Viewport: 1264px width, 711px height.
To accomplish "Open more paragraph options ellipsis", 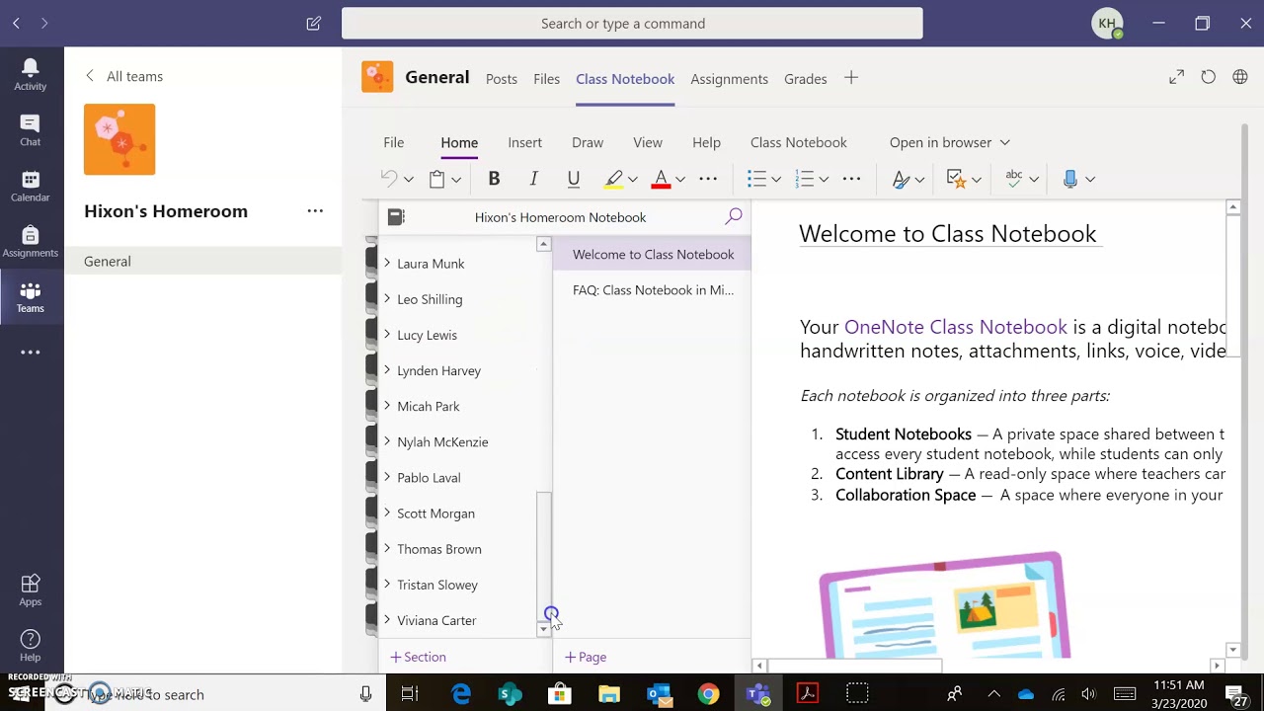I will pyautogui.click(x=851, y=179).
